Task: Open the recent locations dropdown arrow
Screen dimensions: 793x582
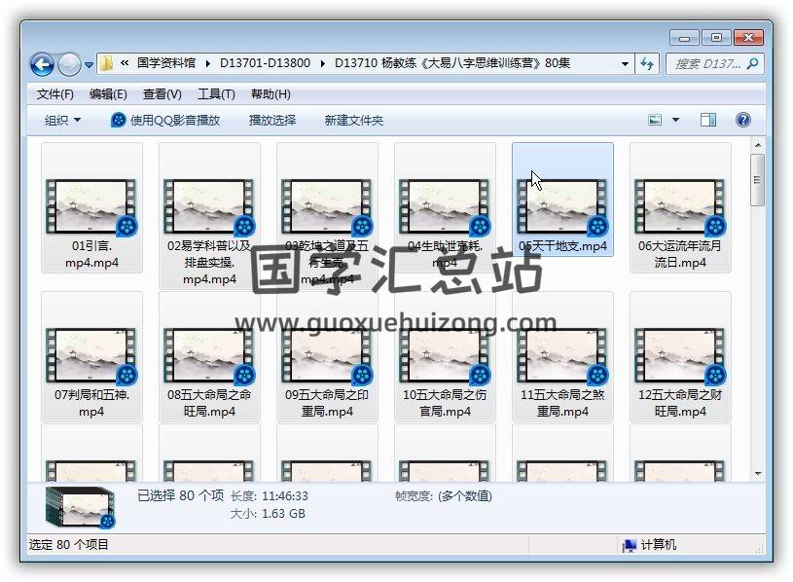Action: pyautogui.click(x=89, y=65)
